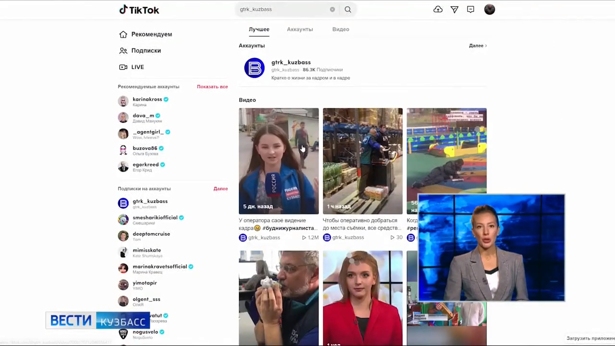The image size is (615, 346).
Task: Click the TikTok logo
Action: pos(139,10)
